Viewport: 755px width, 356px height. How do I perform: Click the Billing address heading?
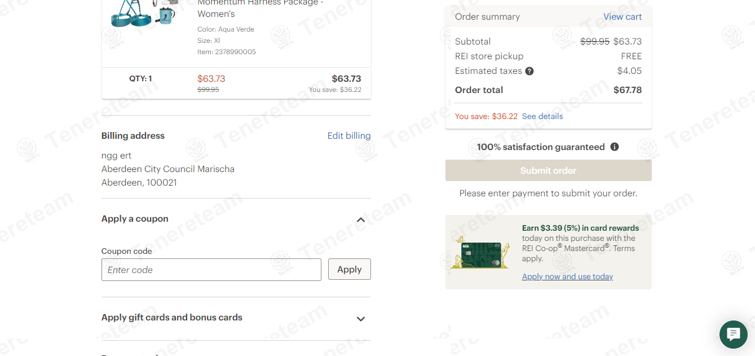133,136
